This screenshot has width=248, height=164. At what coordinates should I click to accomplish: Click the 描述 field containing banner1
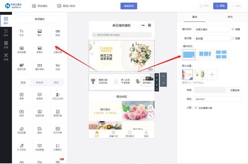[218, 99]
